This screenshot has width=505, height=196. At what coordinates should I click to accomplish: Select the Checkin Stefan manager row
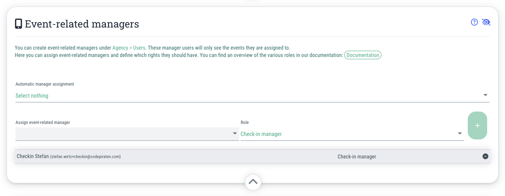click(x=252, y=156)
